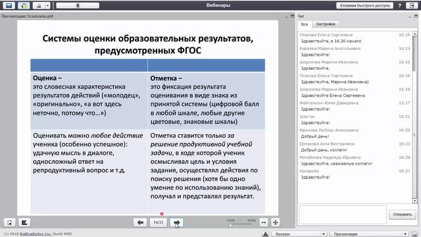Click the share desktop icon
The width and height of the screenshot is (421, 237).
tap(9, 5)
